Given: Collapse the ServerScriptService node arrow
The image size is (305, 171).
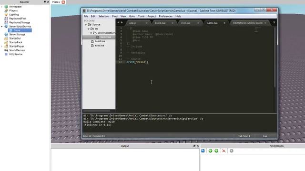Looking at the screenshot, I should [x=2, y=27].
